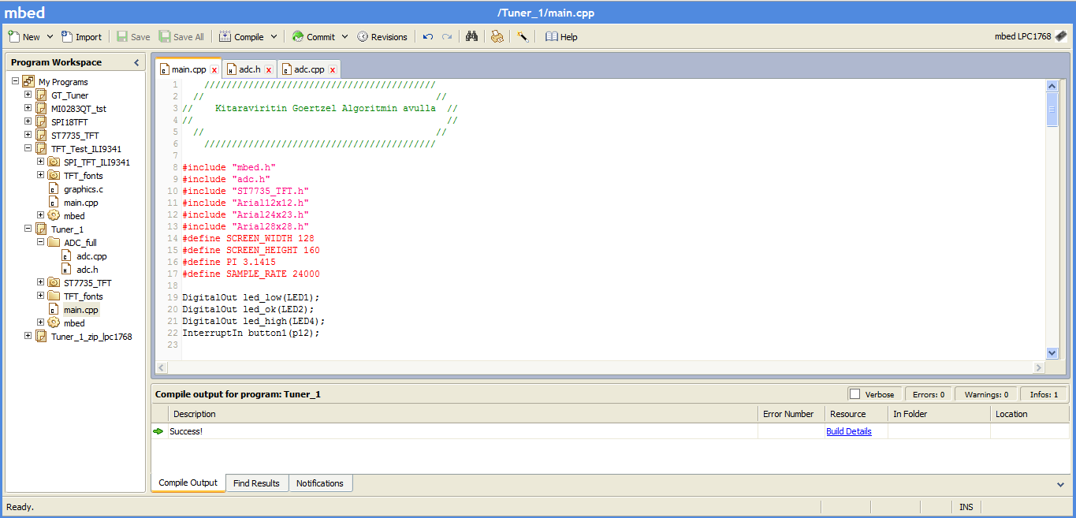The width and height of the screenshot is (1076, 518).
Task: Click the Warnings: 0 filter button
Action: tap(986, 394)
